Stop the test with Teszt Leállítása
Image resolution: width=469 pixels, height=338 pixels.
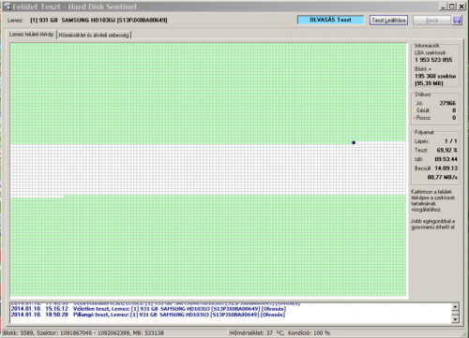click(x=388, y=21)
